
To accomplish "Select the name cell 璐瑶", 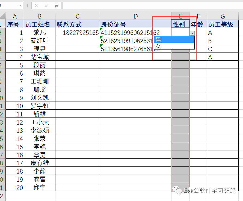I will 40,89.
